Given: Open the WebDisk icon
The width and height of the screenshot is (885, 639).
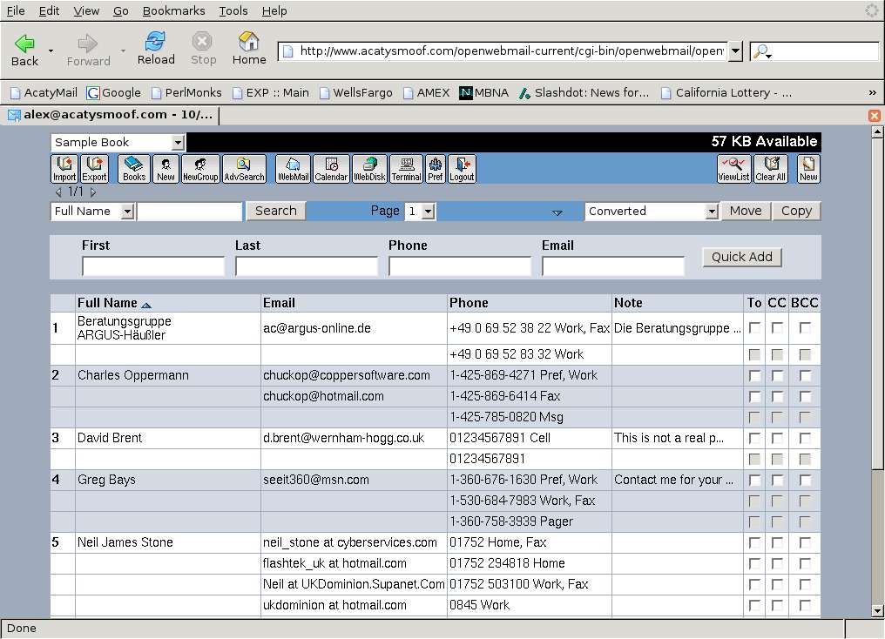Looking at the screenshot, I should 369,169.
